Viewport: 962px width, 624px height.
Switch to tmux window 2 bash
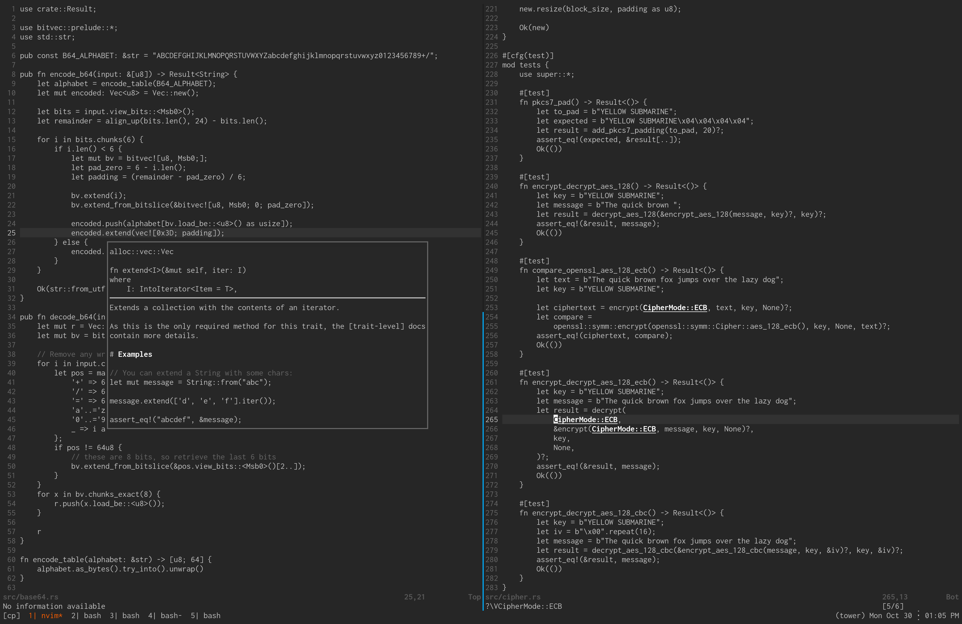pyautogui.click(x=86, y=615)
